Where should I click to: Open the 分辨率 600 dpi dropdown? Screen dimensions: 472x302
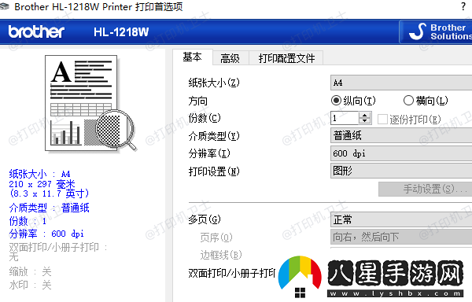click(401, 153)
